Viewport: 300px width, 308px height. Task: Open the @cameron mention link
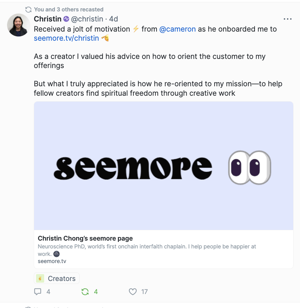(178, 29)
